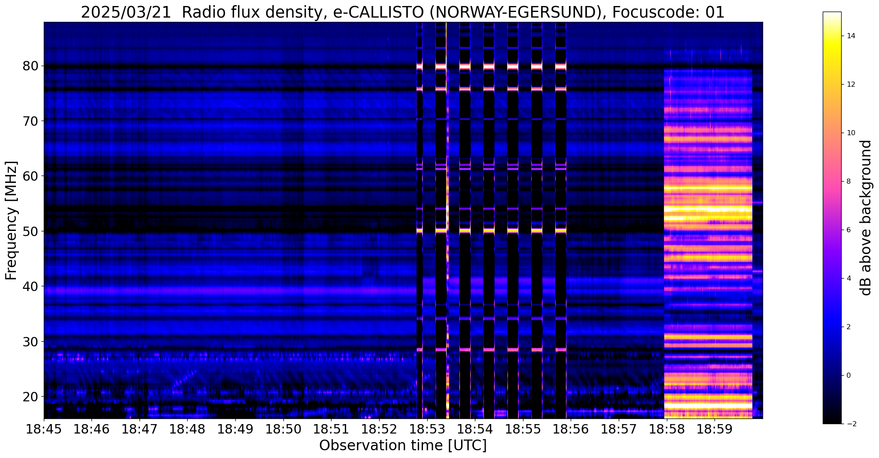The image size is (879, 458).
Task: Click the 18:59 time tick label
Action: pos(715,429)
